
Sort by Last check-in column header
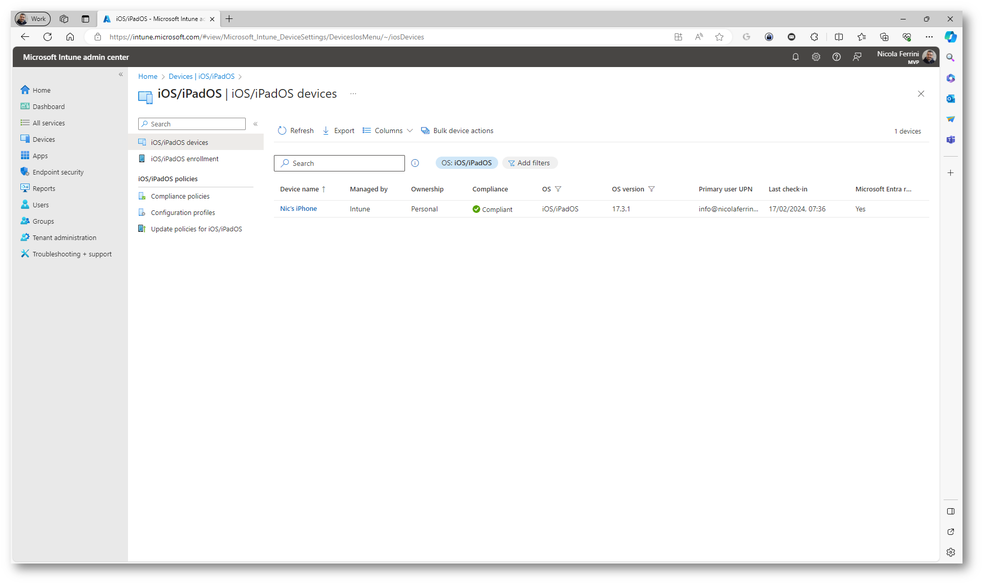[x=787, y=189]
